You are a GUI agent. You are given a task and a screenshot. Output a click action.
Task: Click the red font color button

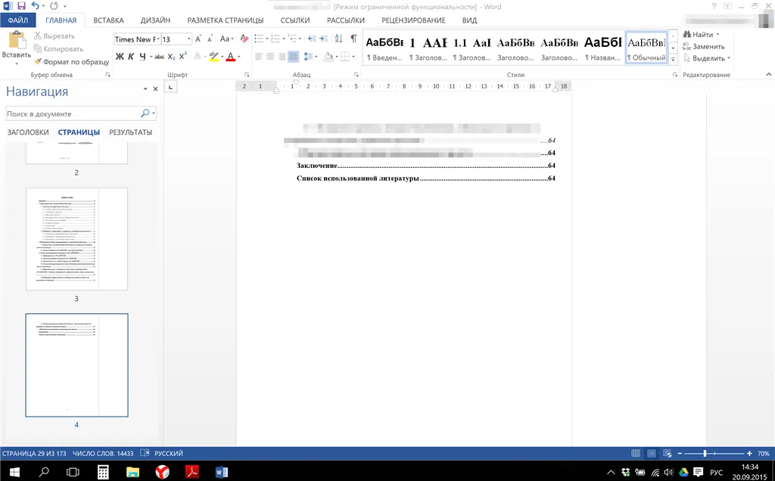pos(230,57)
